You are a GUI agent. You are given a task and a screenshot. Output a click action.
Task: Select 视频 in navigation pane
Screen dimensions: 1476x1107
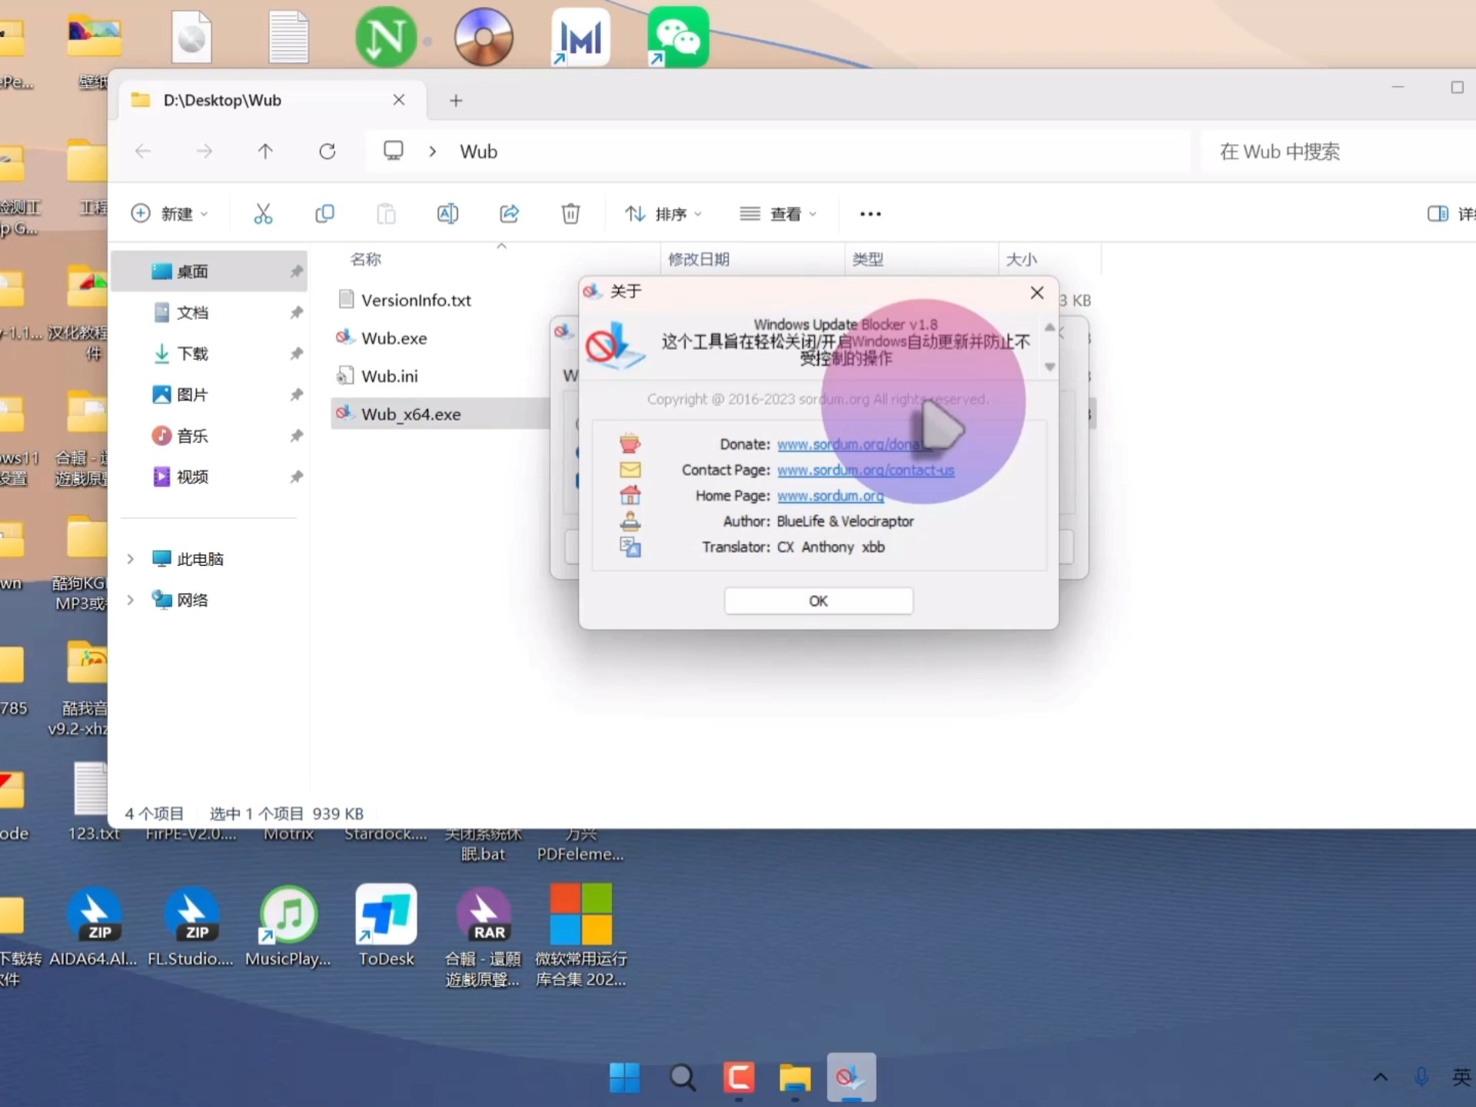click(209, 477)
